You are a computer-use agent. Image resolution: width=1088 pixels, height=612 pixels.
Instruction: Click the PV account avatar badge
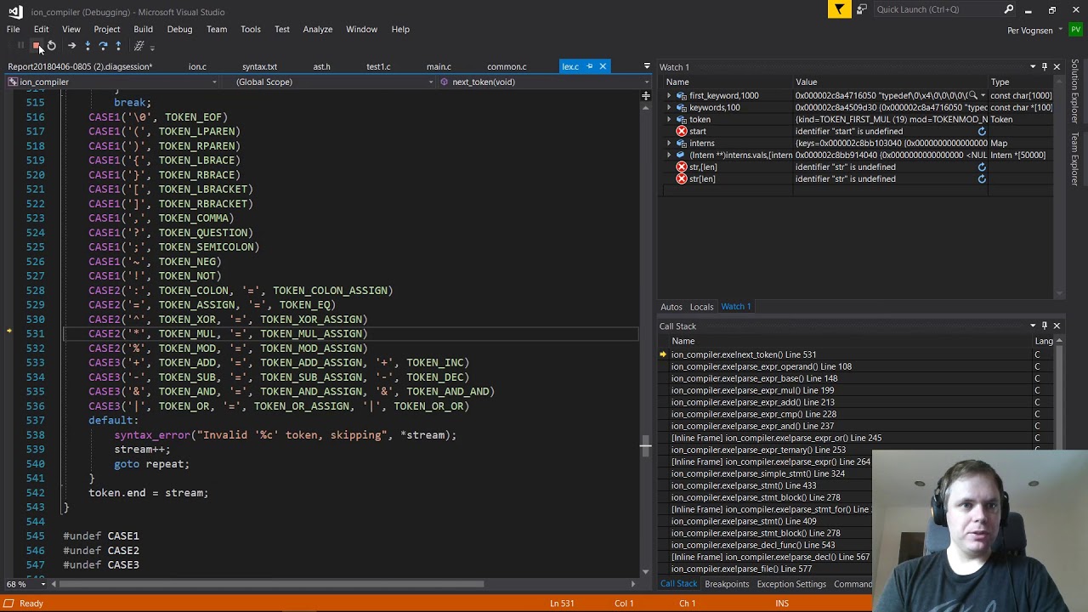1075,30
